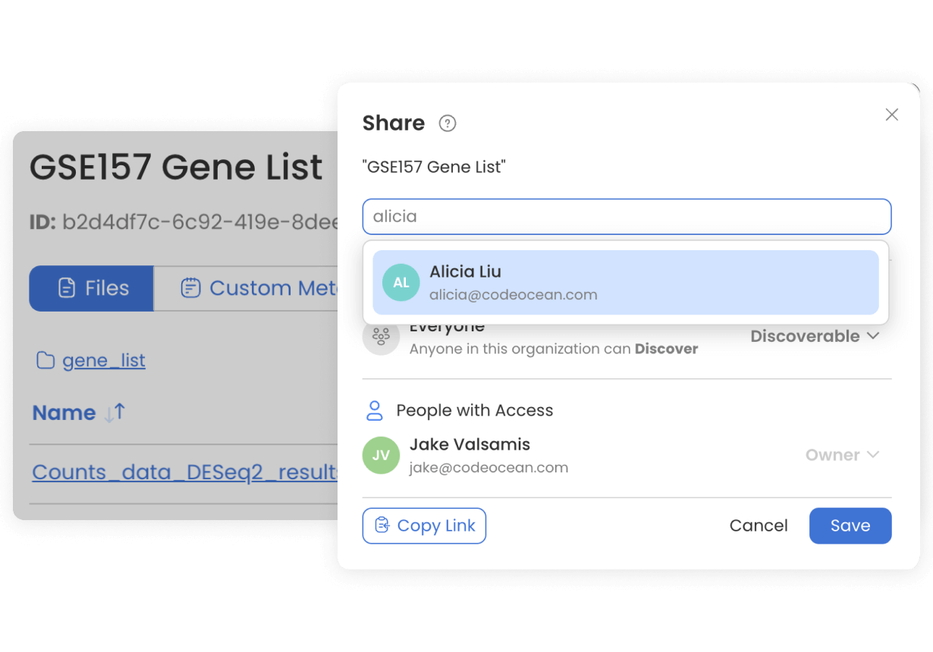The height and width of the screenshot is (652, 933).
Task: Click the JV avatar for Jake Valsamis
Action: click(381, 455)
